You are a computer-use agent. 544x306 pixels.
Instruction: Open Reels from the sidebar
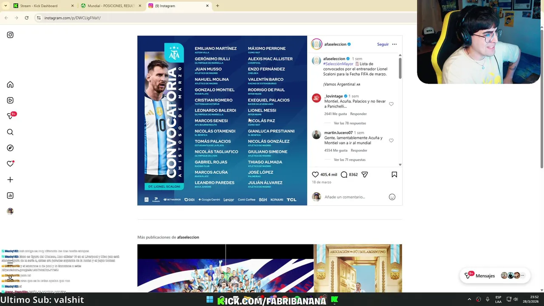pos(10,100)
